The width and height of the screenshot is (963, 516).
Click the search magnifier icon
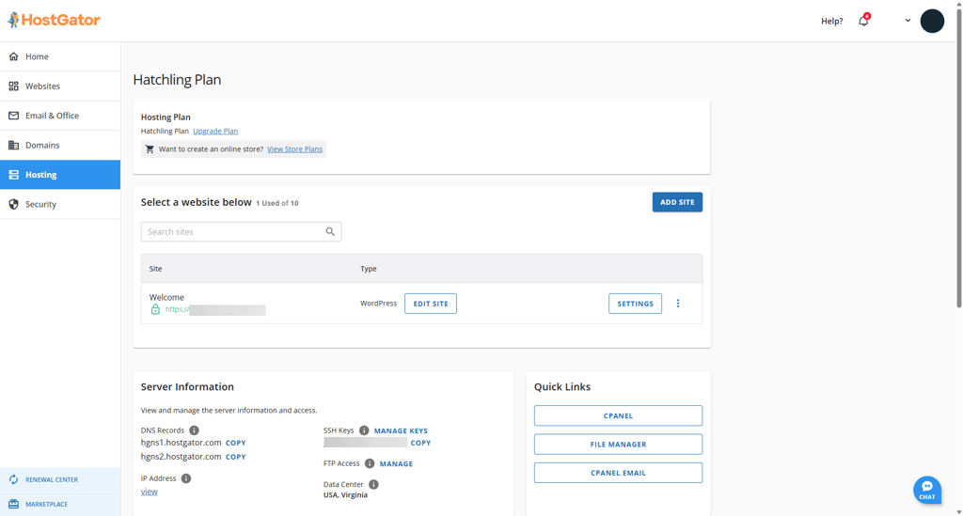coord(330,231)
